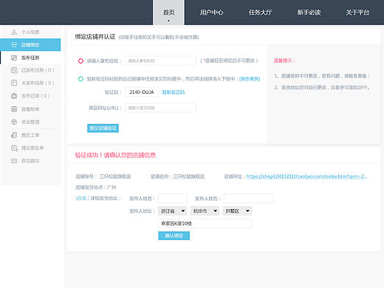
Task: Open the 首页 tab
Action: coord(168,13)
